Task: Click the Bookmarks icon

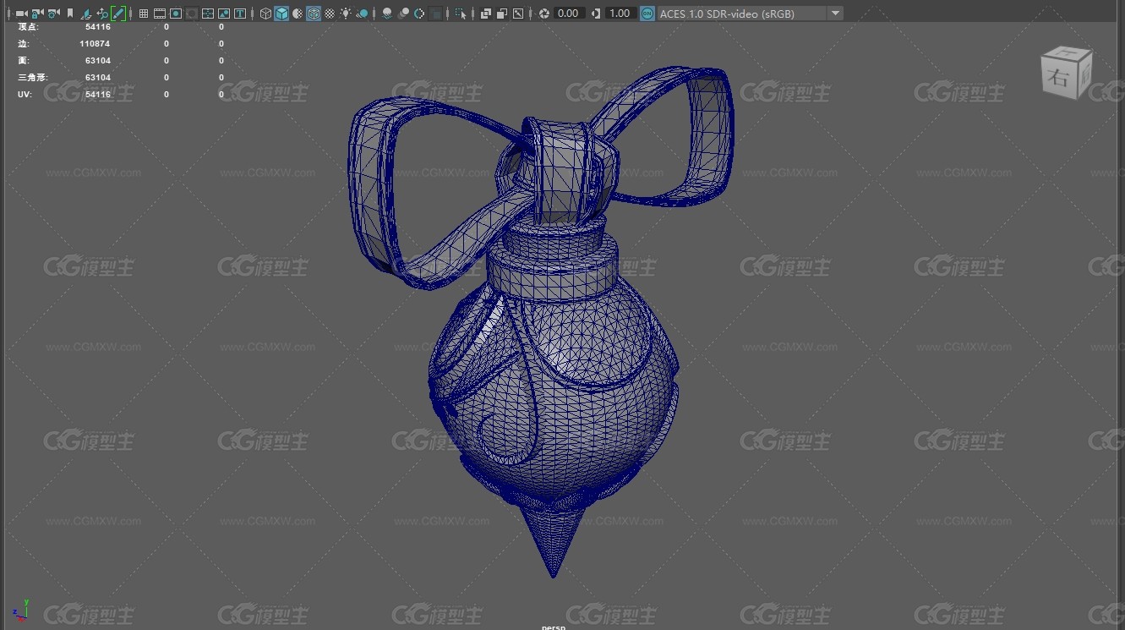Action: coord(70,14)
